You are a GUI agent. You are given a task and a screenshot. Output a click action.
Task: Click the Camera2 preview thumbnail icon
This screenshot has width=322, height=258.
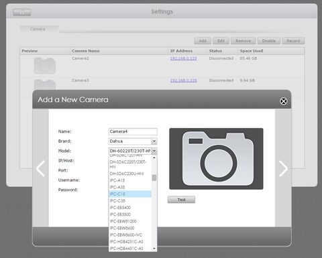click(45, 66)
